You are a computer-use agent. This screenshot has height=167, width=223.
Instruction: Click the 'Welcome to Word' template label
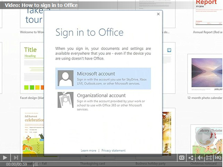pyautogui.click(x=32, y=32)
